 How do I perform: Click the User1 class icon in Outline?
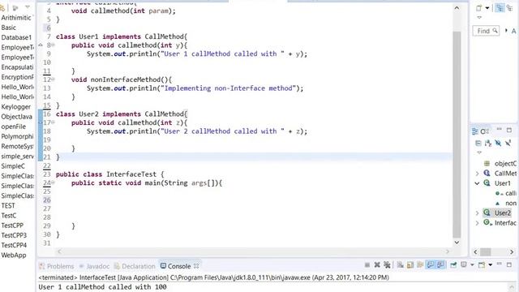click(x=487, y=182)
